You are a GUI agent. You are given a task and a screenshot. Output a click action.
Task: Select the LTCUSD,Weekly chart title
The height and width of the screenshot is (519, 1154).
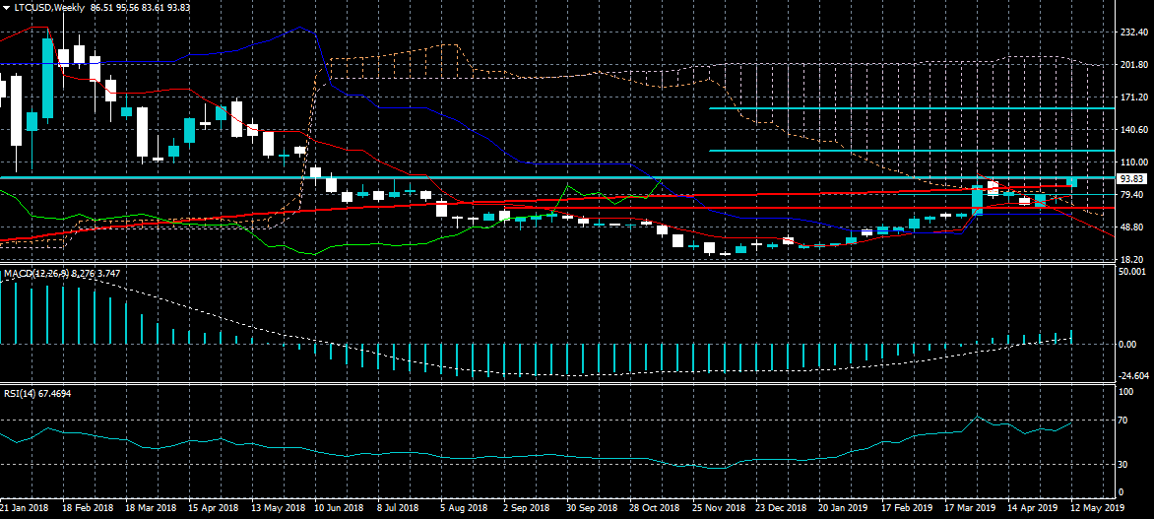click(x=47, y=8)
